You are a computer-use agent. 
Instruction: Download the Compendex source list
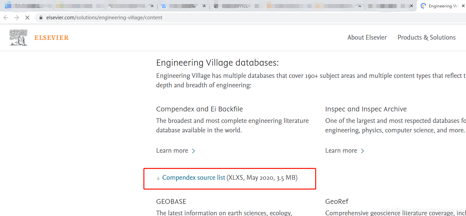tap(194, 178)
